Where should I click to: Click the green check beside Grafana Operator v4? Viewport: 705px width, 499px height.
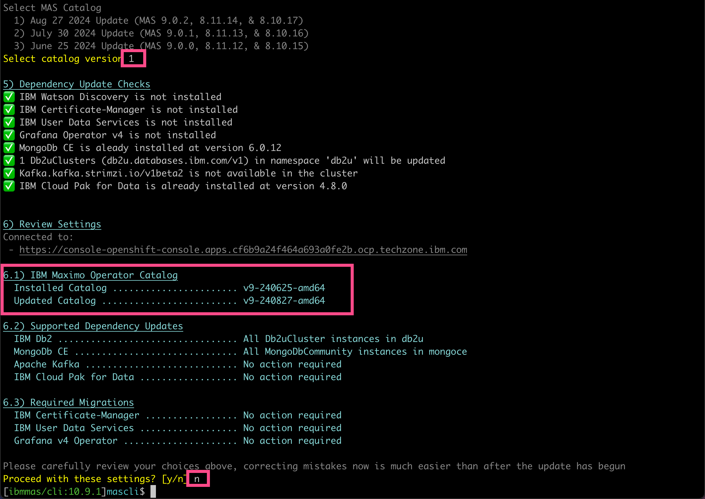point(9,135)
